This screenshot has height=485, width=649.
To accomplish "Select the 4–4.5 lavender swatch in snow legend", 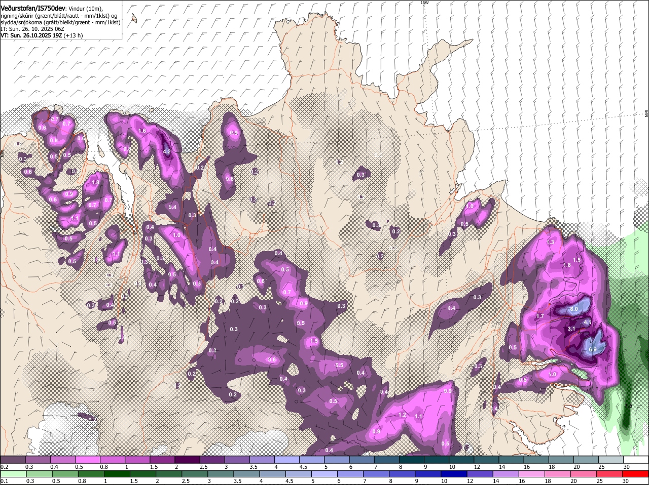I will coord(287,459).
